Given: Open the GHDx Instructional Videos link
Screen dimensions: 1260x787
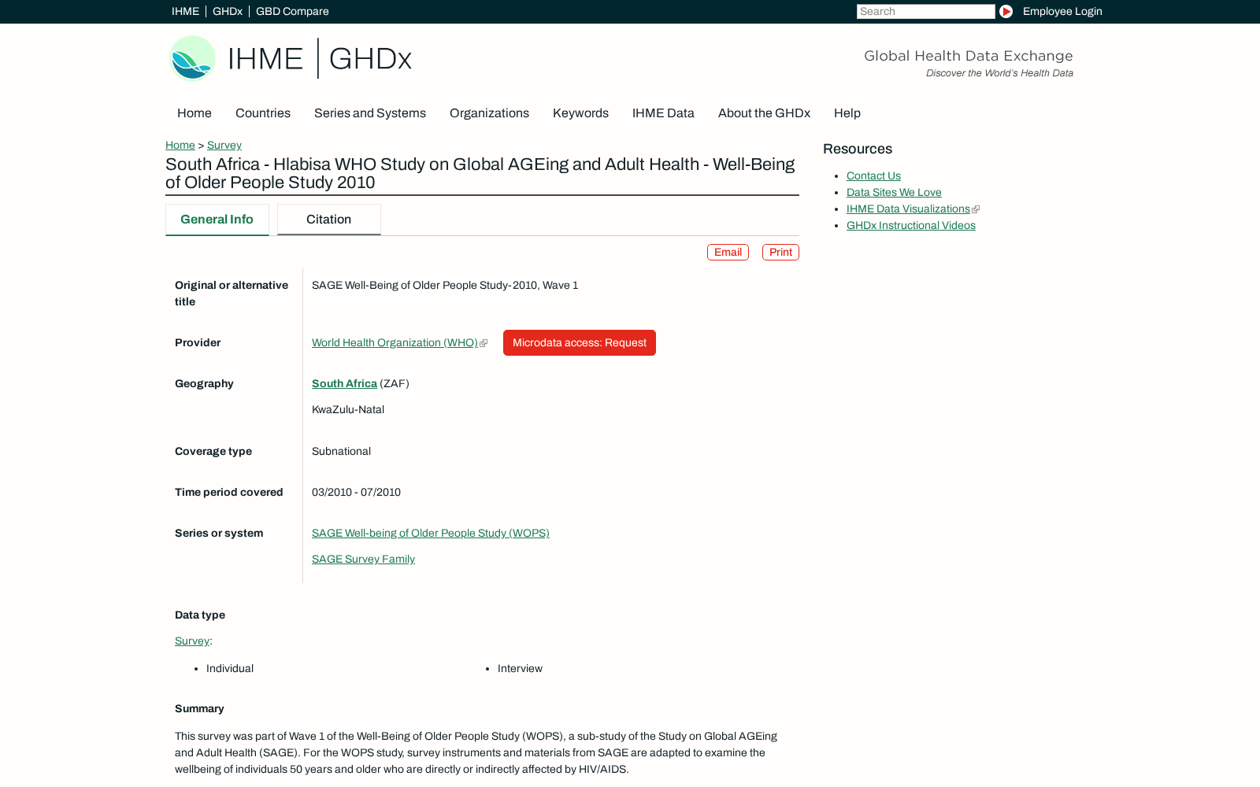Looking at the screenshot, I should tap(911, 225).
